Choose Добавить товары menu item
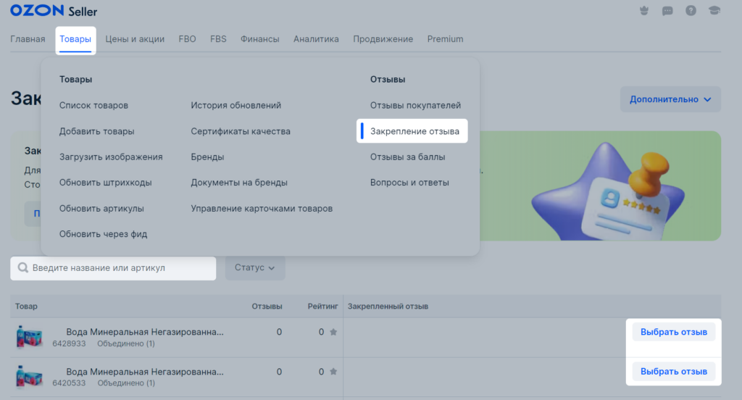This screenshot has height=400, width=742. coord(96,132)
